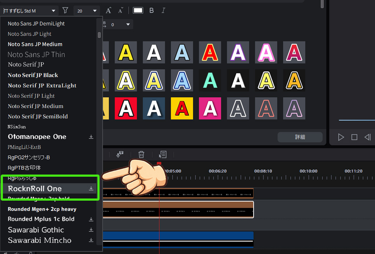Toggle italic text formatting

point(164,10)
